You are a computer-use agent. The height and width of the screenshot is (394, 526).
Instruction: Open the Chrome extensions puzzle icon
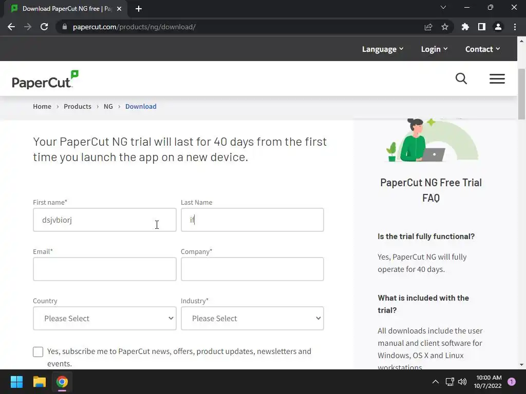[465, 27]
